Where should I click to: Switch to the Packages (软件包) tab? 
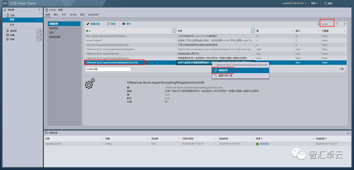[x=73, y=15]
